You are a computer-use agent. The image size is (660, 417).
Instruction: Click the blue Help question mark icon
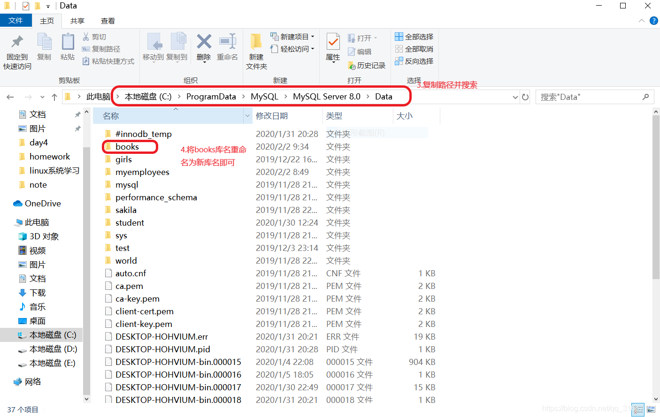pyautogui.click(x=653, y=21)
